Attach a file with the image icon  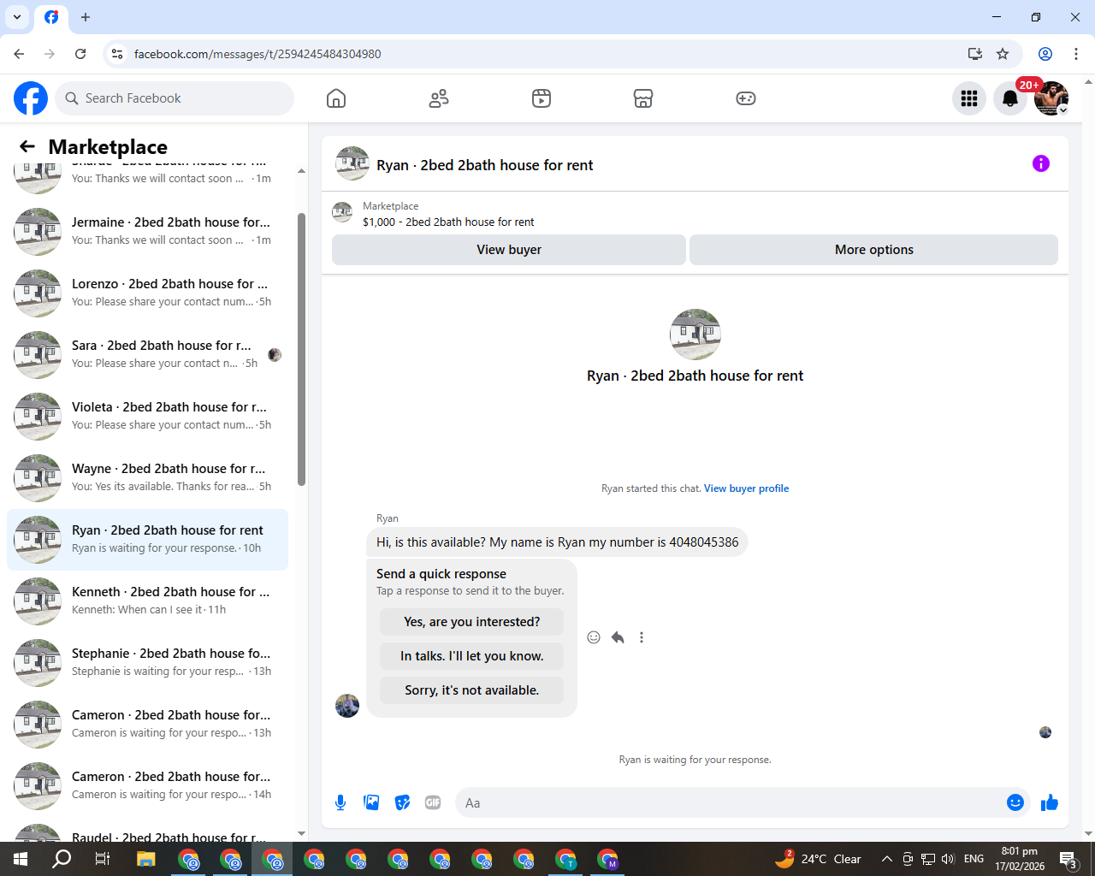(x=371, y=802)
